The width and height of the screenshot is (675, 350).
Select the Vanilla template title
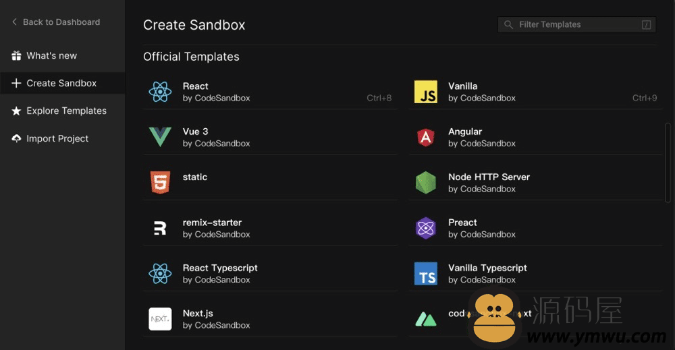pos(463,86)
